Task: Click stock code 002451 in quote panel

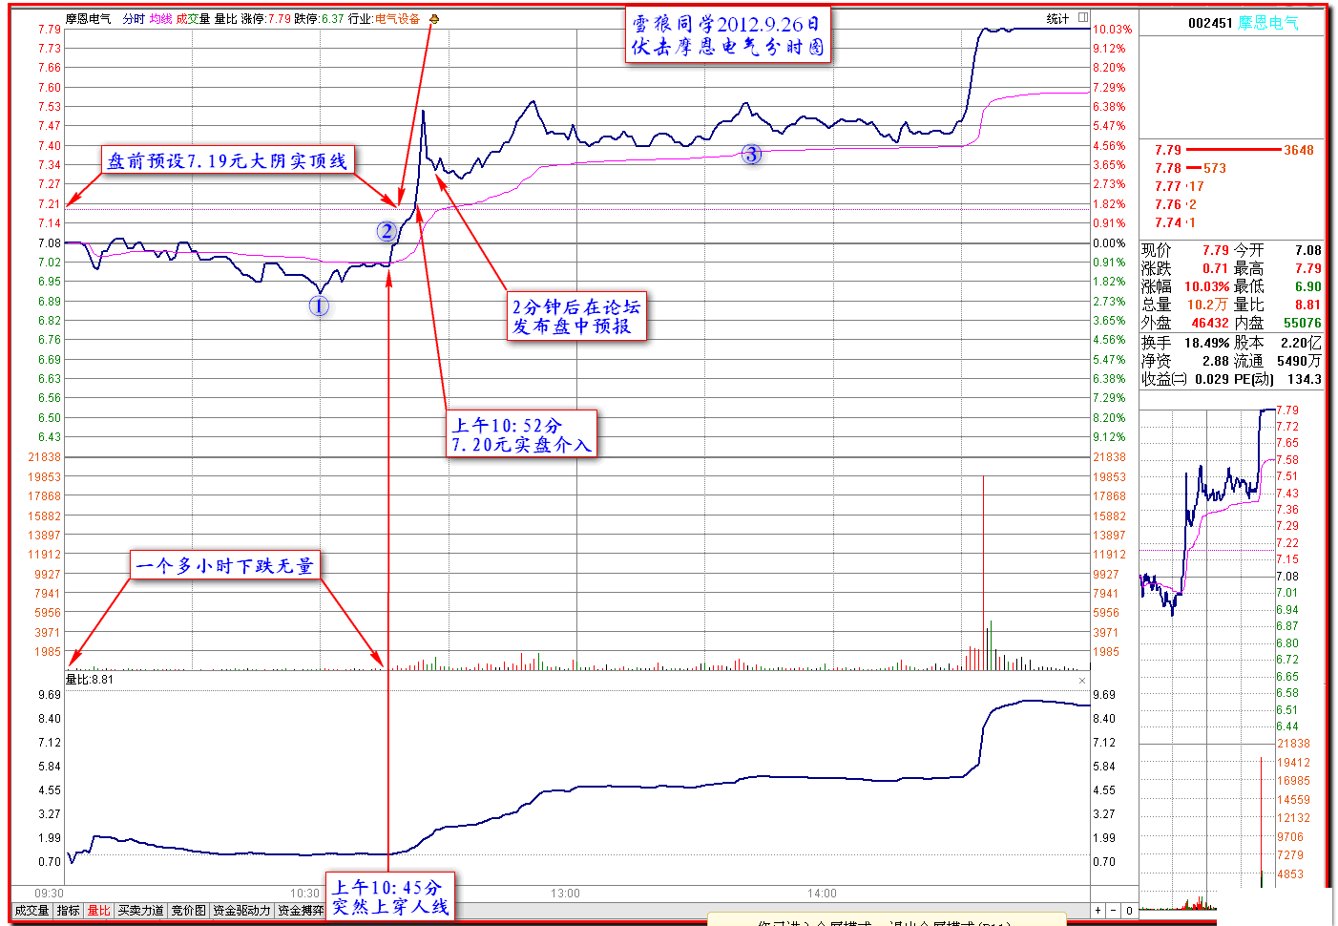Action: (1210, 23)
